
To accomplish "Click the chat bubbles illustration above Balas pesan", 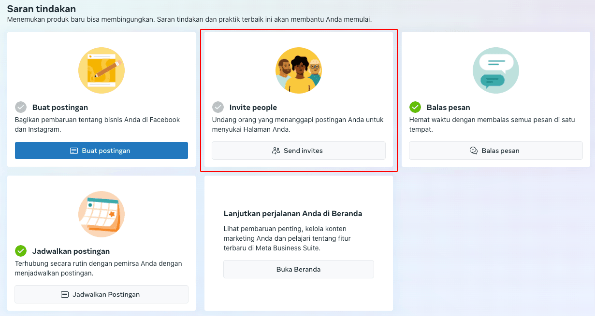I will point(495,70).
